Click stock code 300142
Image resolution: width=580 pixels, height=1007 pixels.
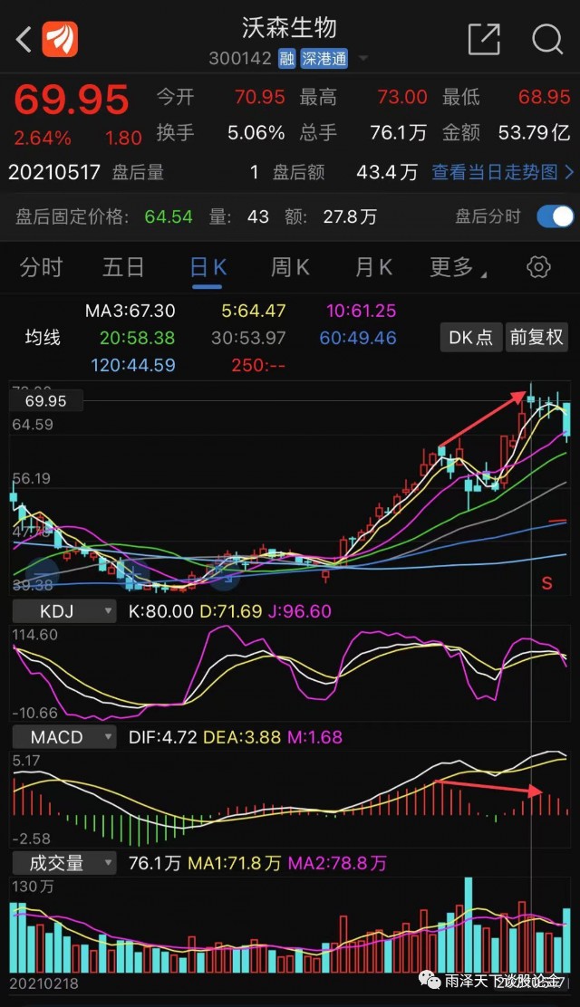240,59
